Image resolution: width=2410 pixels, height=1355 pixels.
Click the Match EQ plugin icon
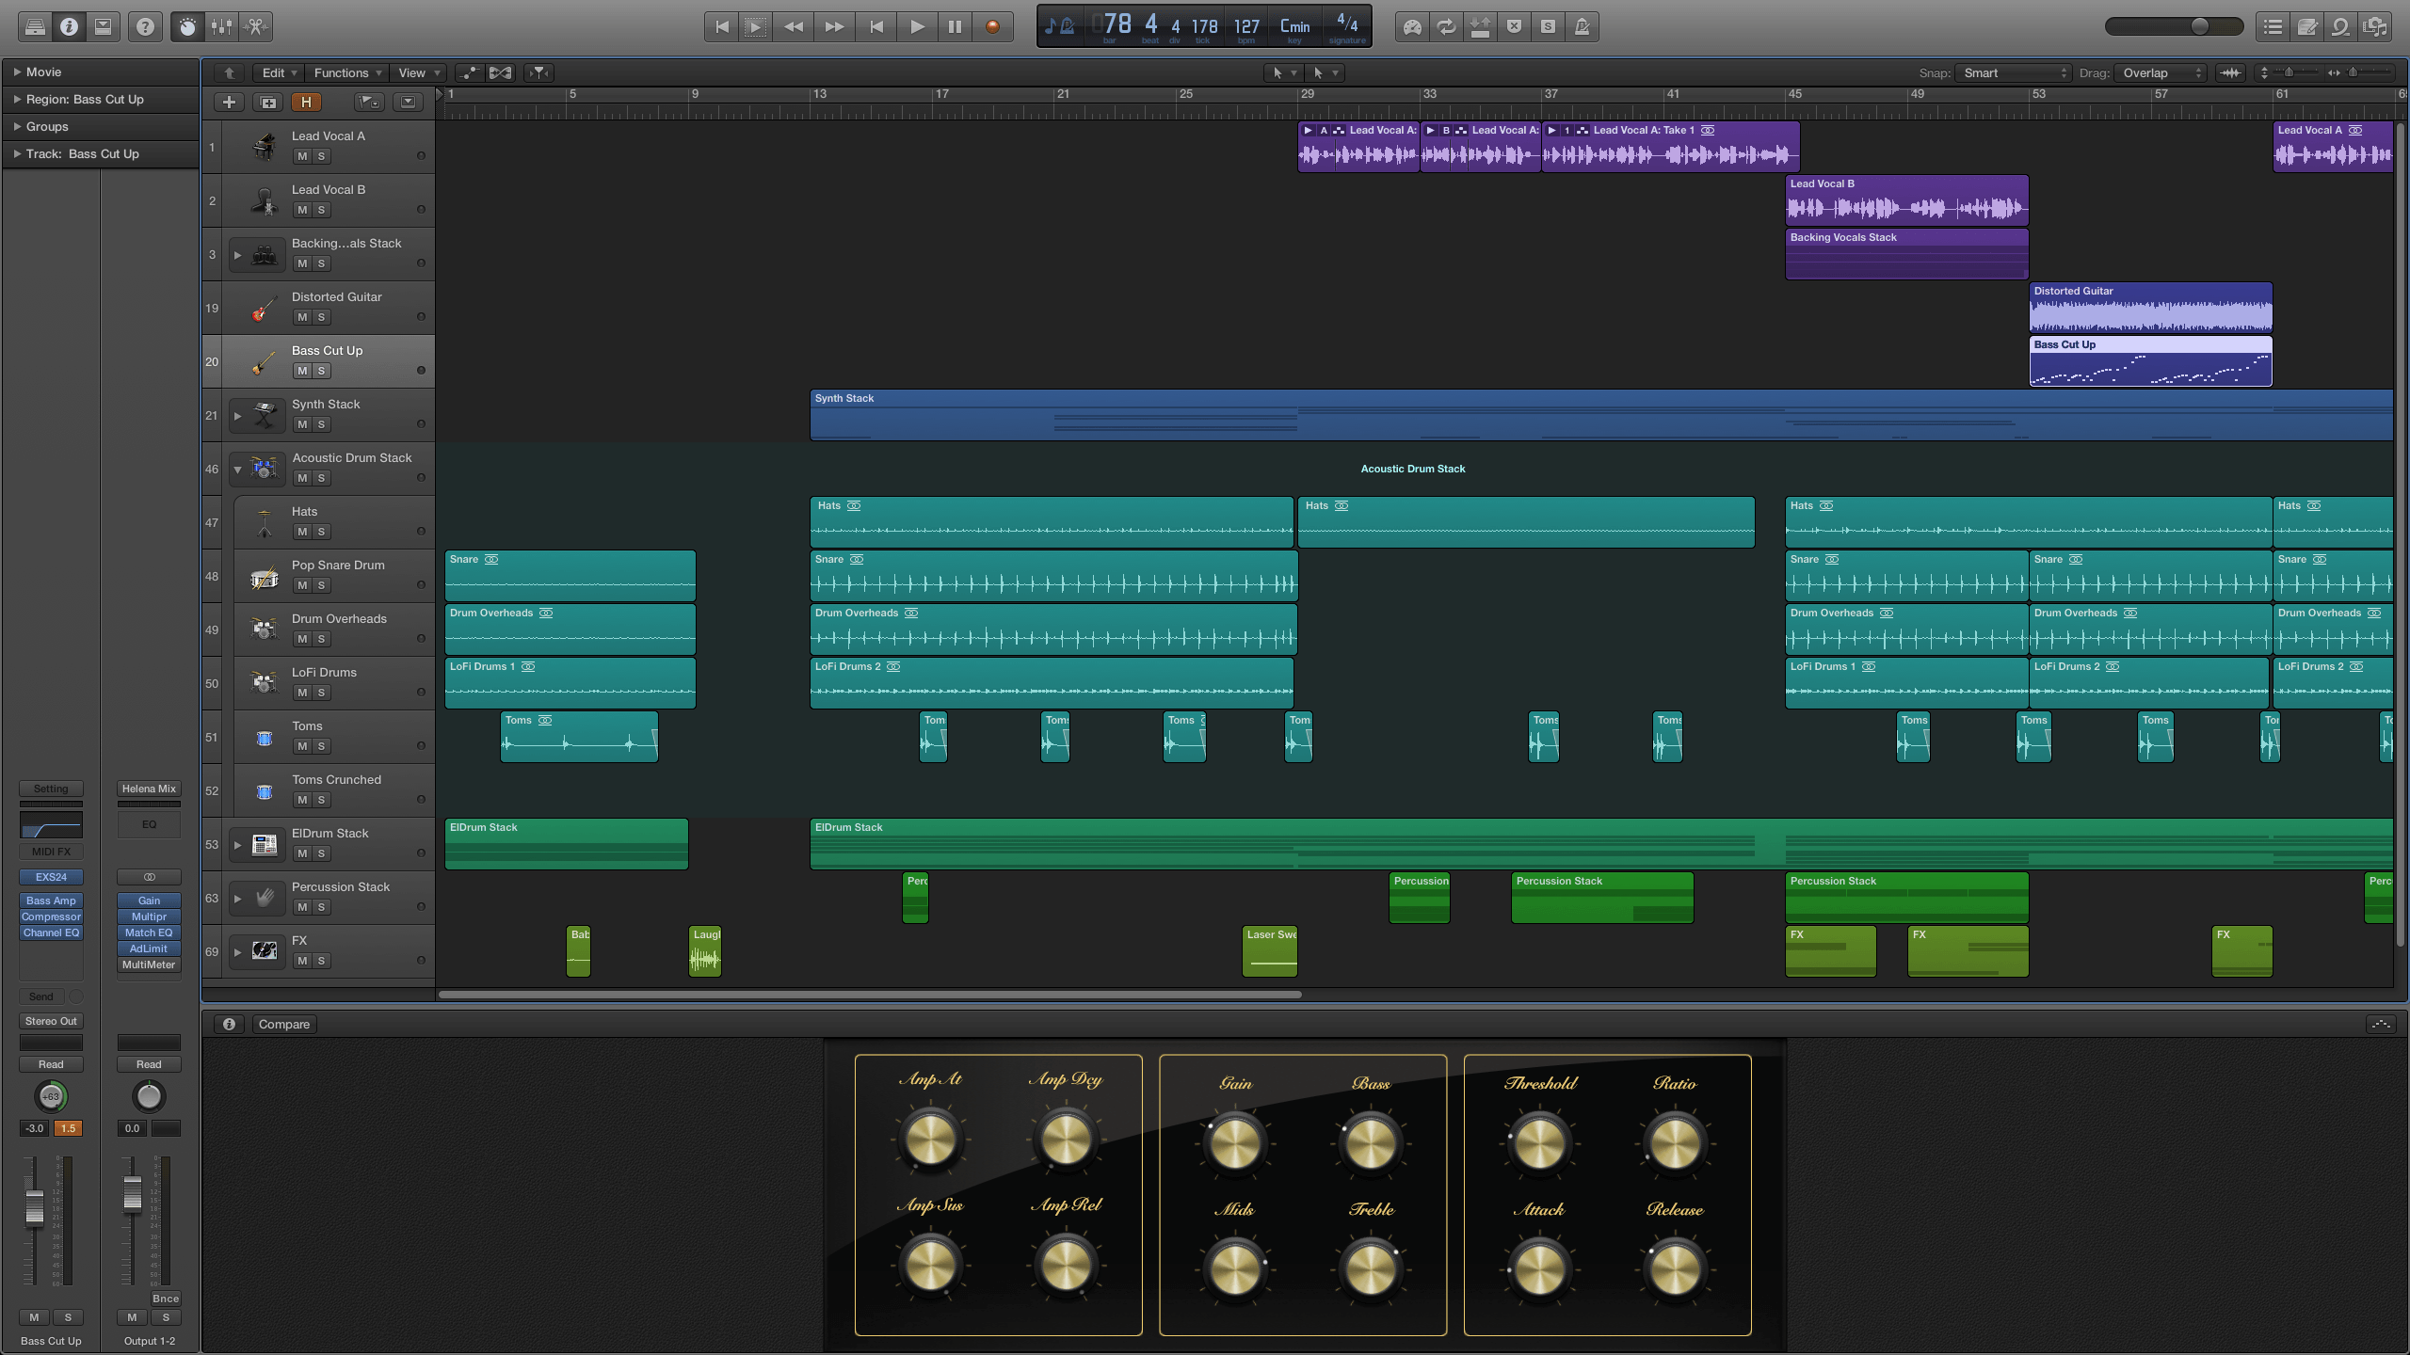coord(146,932)
